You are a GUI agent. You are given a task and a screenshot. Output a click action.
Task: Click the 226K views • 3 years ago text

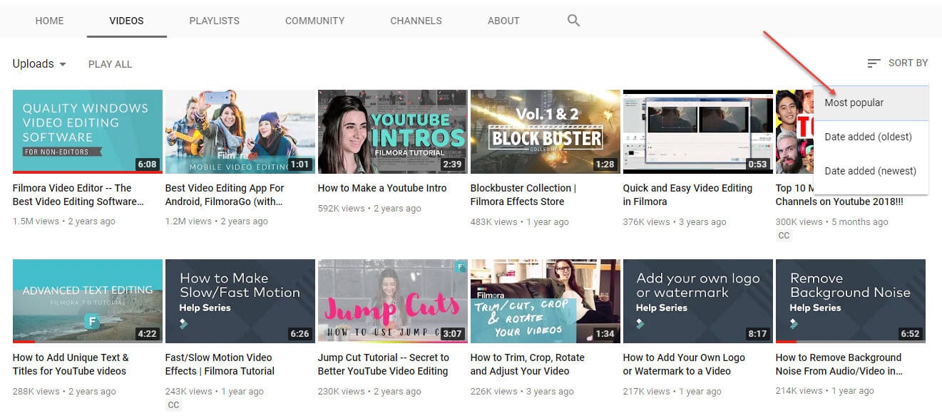click(522, 391)
